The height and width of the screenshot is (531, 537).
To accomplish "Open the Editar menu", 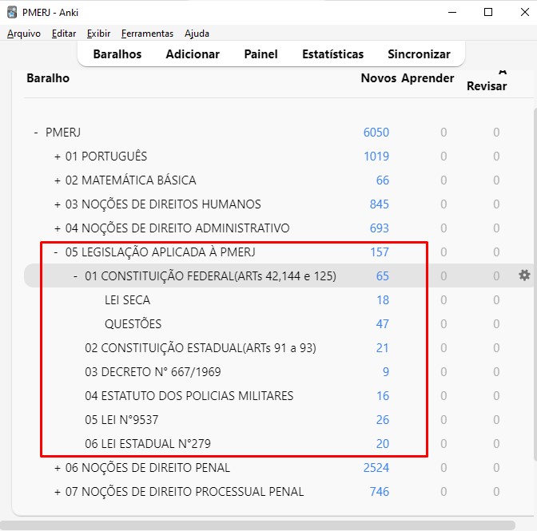I will pyautogui.click(x=64, y=34).
